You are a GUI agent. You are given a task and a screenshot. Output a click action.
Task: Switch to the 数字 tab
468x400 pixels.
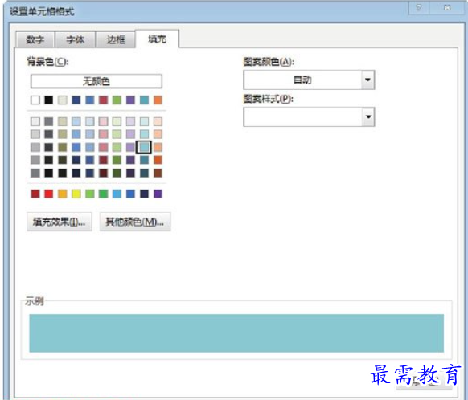tap(35, 39)
